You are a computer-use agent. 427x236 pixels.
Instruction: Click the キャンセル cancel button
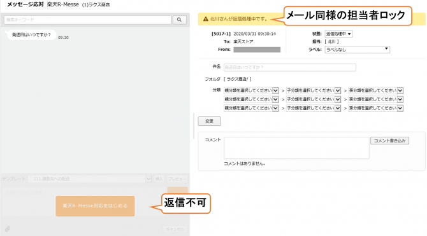175,229
